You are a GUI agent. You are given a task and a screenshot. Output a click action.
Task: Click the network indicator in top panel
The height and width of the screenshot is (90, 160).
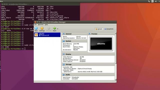(149, 1)
